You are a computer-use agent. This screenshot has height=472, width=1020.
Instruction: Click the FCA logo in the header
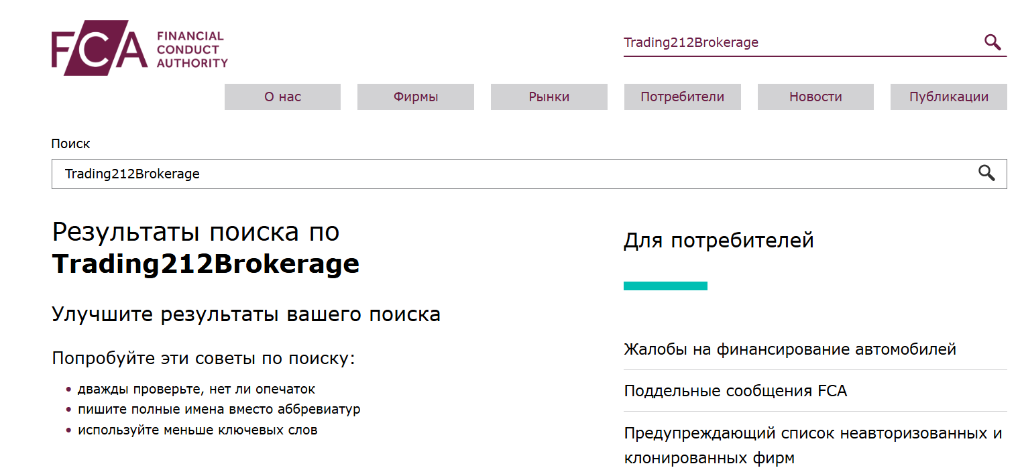click(139, 48)
